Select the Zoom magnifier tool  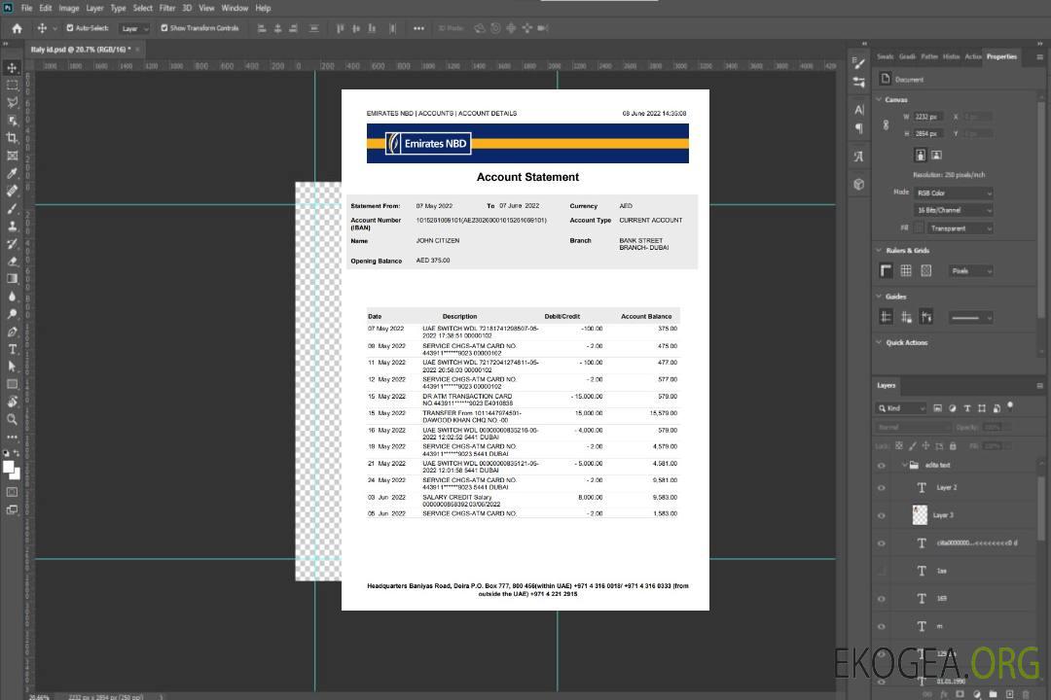pyautogui.click(x=12, y=419)
